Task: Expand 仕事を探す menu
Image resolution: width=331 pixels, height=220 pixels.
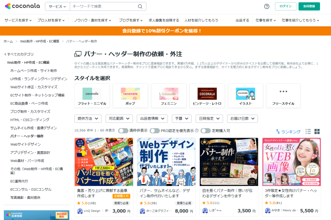Action: pos(266,20)
